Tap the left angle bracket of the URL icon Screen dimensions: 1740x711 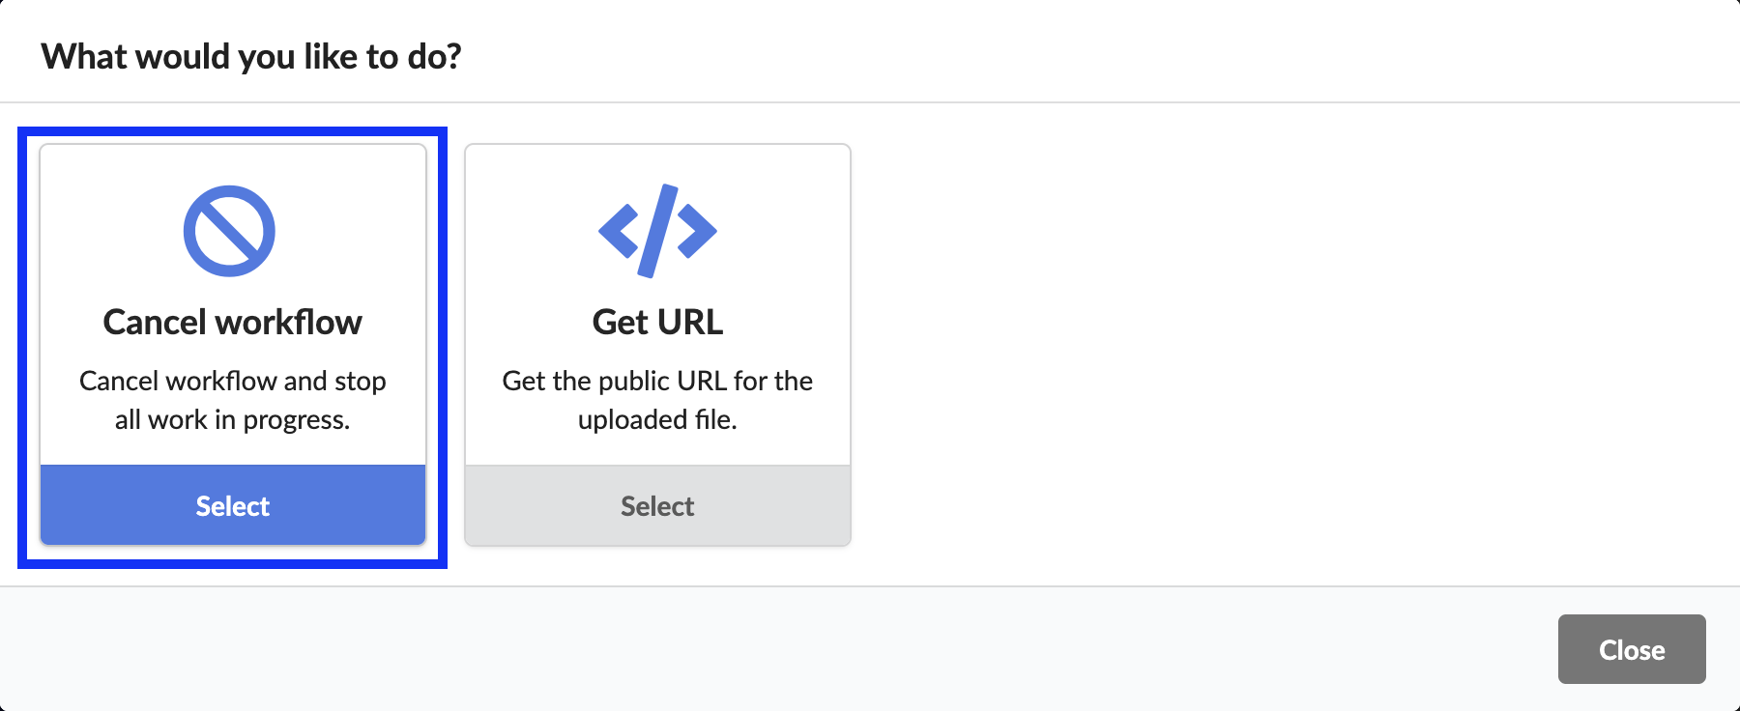pyautogui.click(x=619, y=231)
